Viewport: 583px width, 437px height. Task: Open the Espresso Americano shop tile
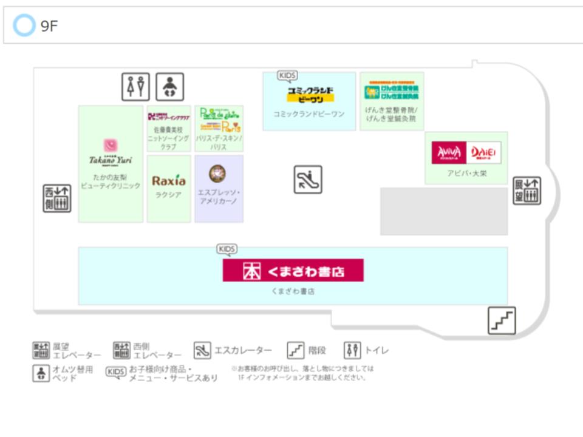point(219,189)
